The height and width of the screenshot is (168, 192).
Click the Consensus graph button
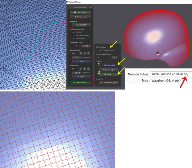[x=109, y=82]
